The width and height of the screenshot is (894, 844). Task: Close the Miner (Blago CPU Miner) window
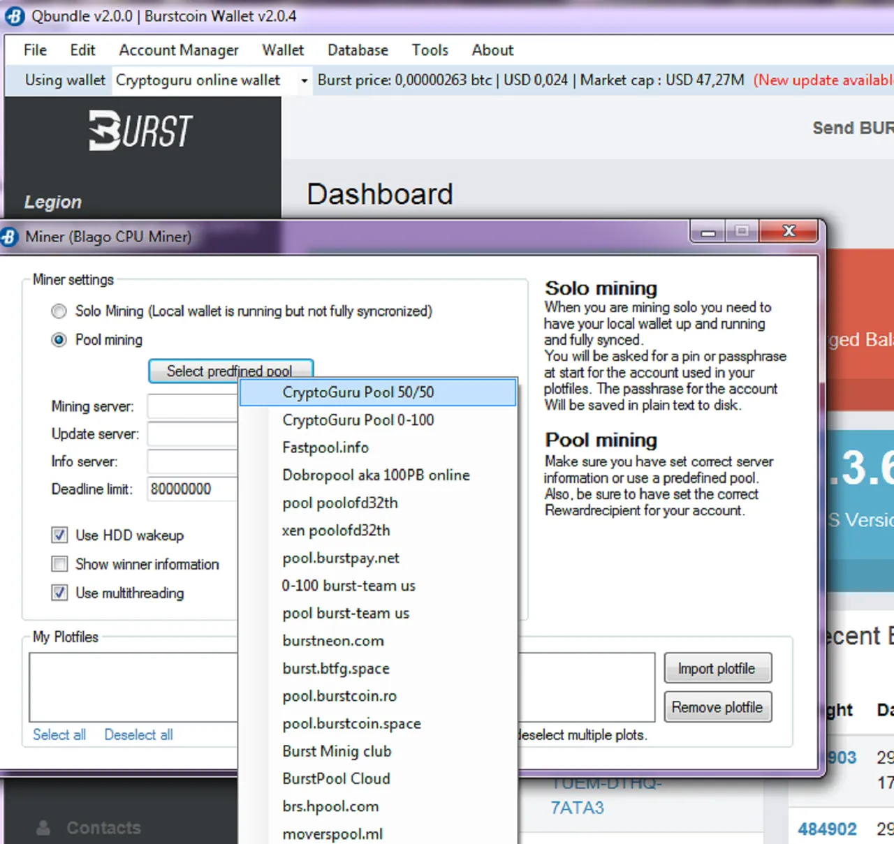coord(789,231)
